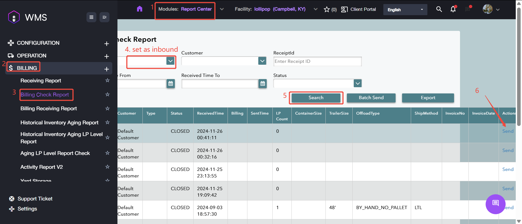Open the Status dropdown
This screenshot has width=522, height=224.
click(x=358, y=83)
